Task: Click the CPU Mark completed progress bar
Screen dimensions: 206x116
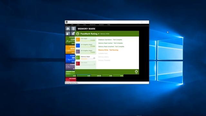Action: coord(88,41)
